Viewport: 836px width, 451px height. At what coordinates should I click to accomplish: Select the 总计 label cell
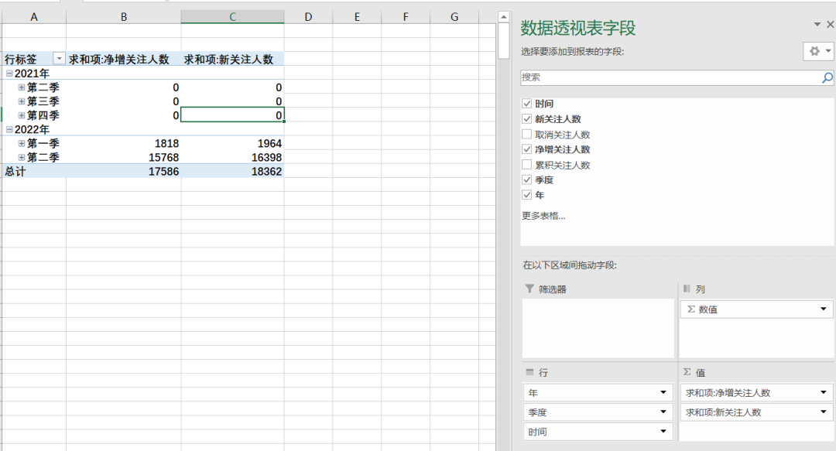tap(34, 171)
